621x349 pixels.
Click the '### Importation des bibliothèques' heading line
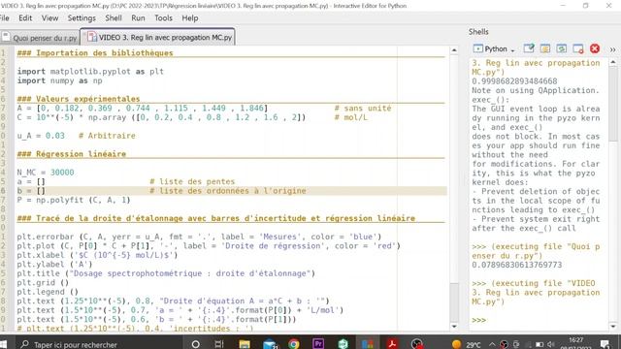95,53
